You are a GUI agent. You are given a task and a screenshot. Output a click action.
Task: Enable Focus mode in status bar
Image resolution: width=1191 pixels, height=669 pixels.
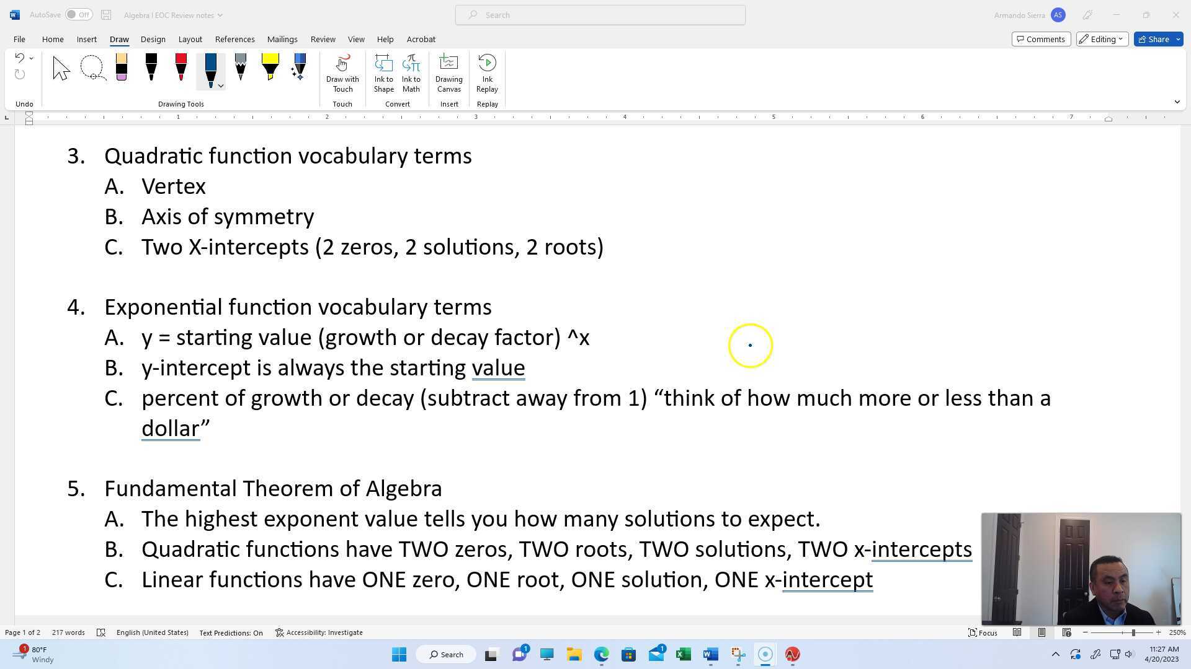tap(983, 632)
